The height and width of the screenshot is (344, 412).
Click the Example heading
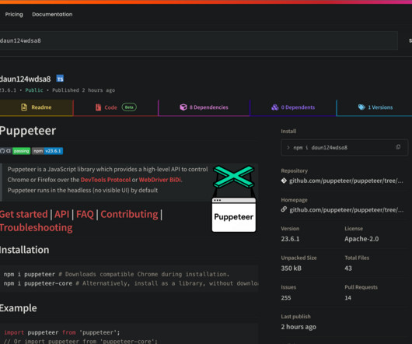(x=19, y=308)
